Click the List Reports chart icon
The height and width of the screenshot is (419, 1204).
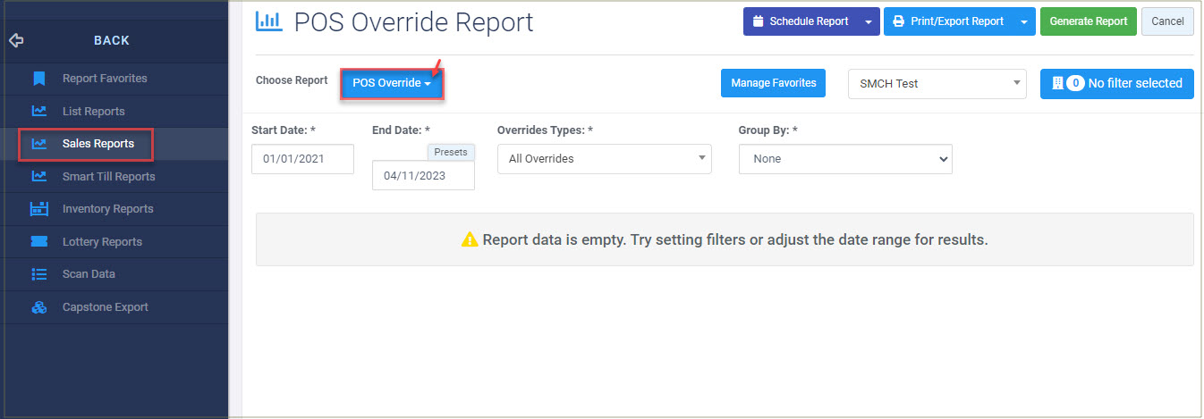tap(38, 112)
